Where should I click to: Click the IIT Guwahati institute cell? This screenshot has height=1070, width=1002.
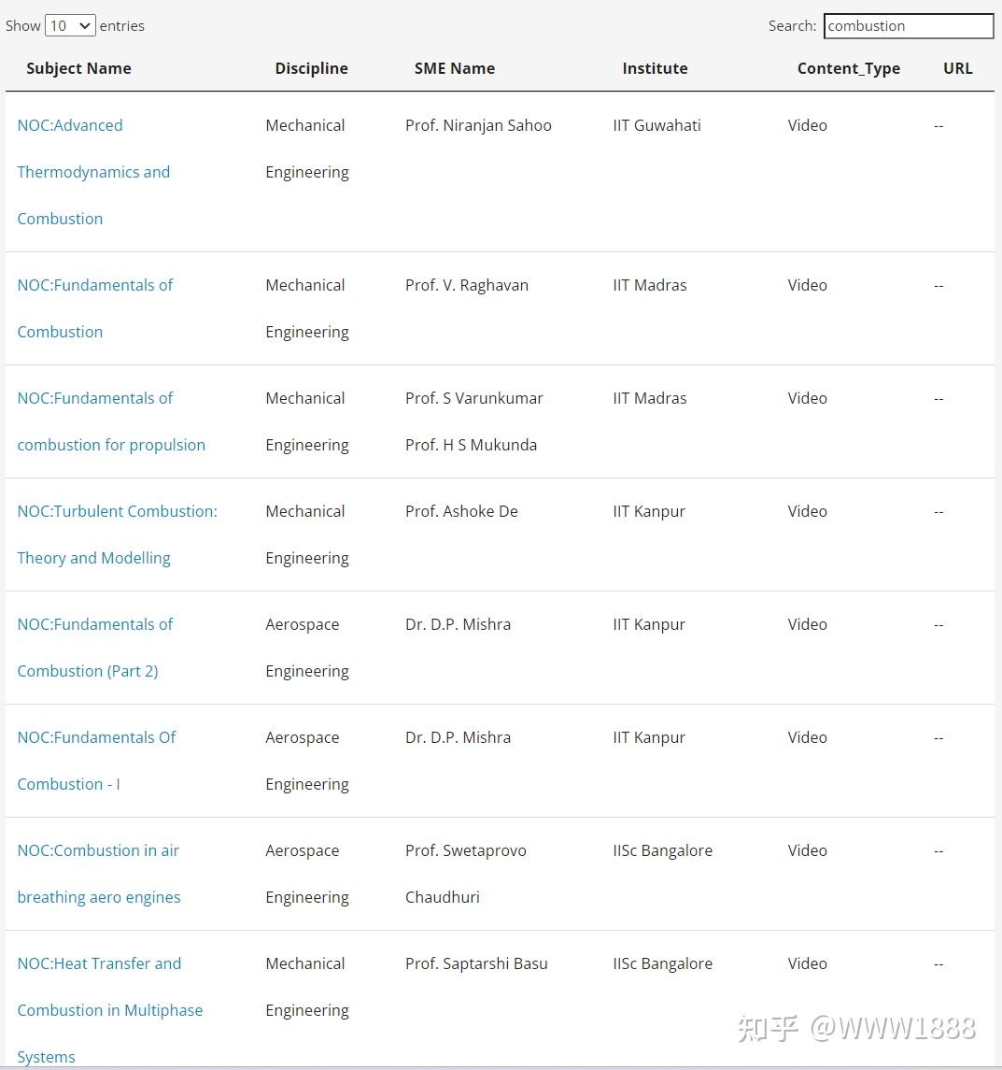[656, 125]
